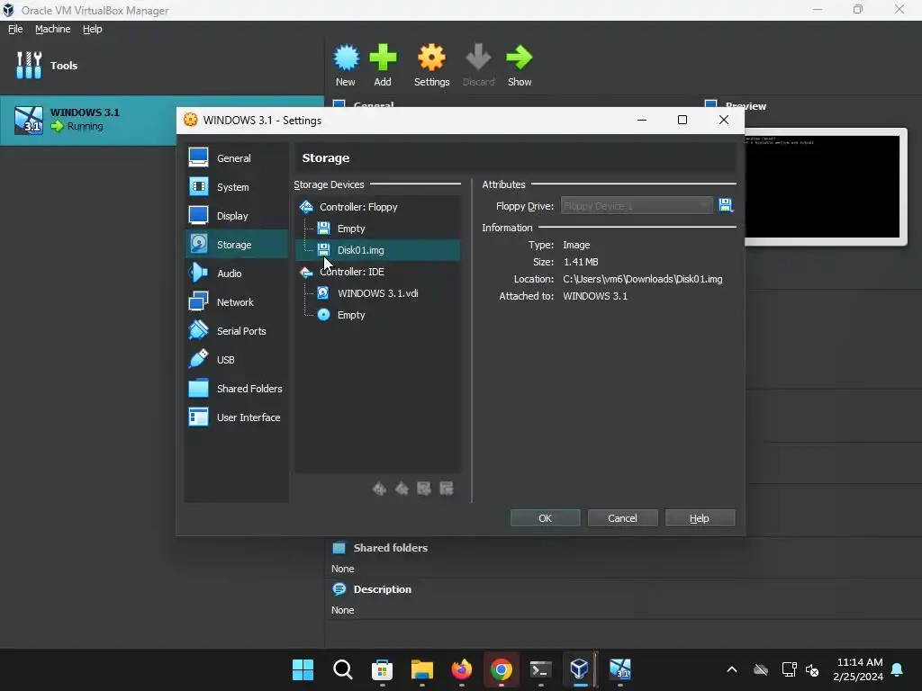This screenshot has width=922, height=691.
Task: Click the remove attachment icon below the storage tree
Action: 447,489
